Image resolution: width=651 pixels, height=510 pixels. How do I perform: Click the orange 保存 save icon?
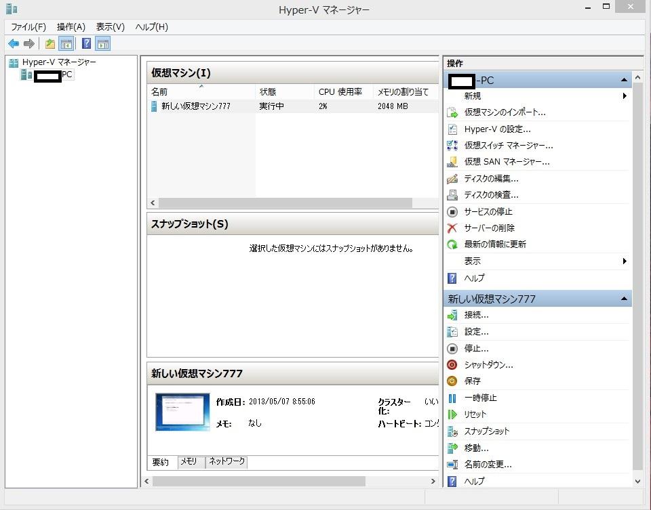[452, 381]
